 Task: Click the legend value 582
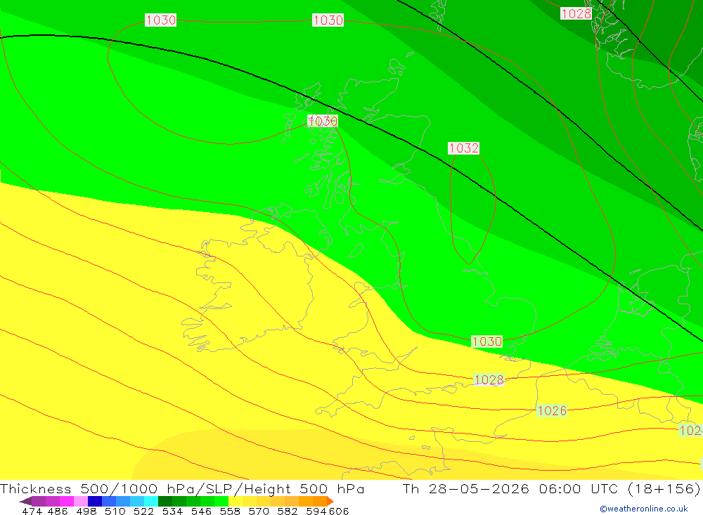(287, 511)
